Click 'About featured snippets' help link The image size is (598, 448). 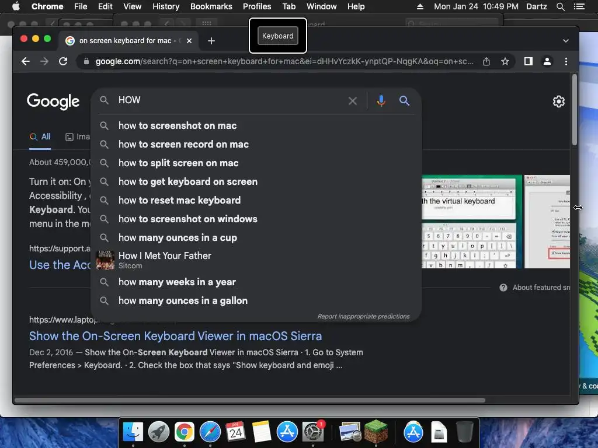coord(534,288)
